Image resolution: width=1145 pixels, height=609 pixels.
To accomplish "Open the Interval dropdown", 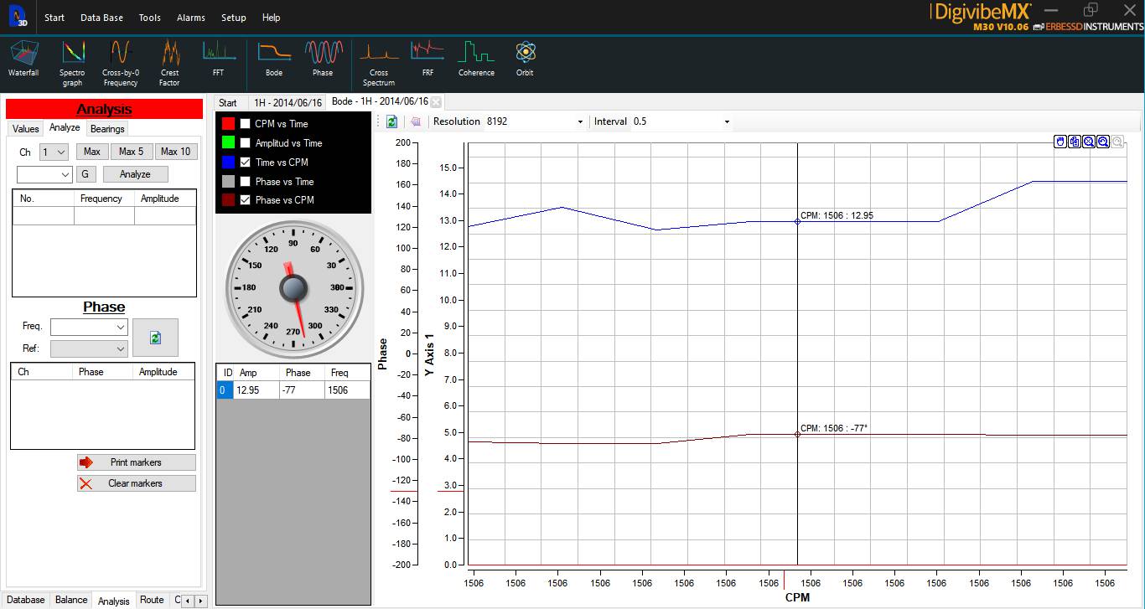I will pyautogui.click(x=726, y=121).
